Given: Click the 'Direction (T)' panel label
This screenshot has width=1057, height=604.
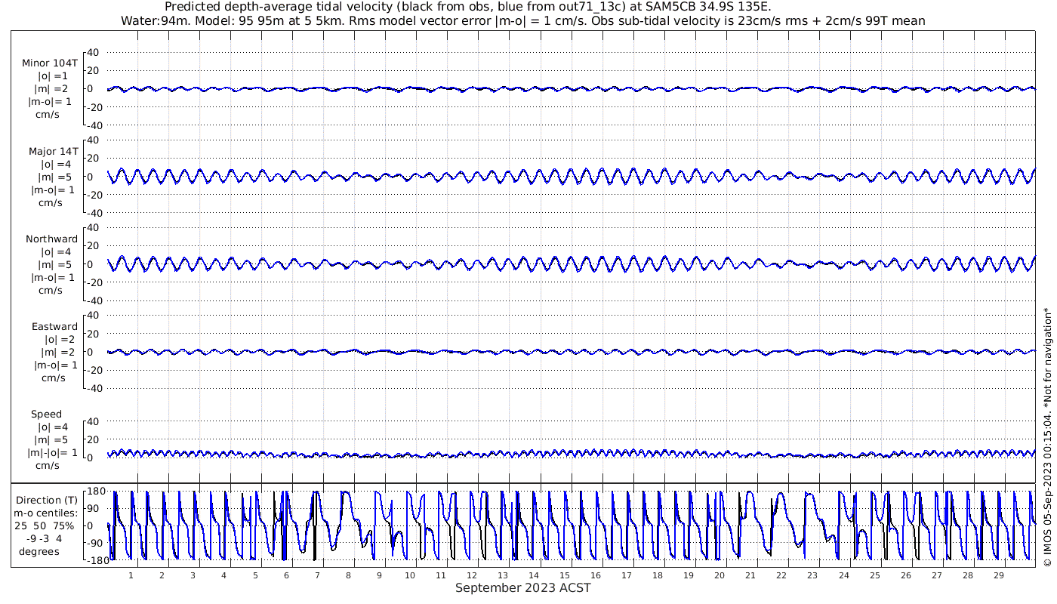Looking at the screenshot, I should [x=47, y=500].
